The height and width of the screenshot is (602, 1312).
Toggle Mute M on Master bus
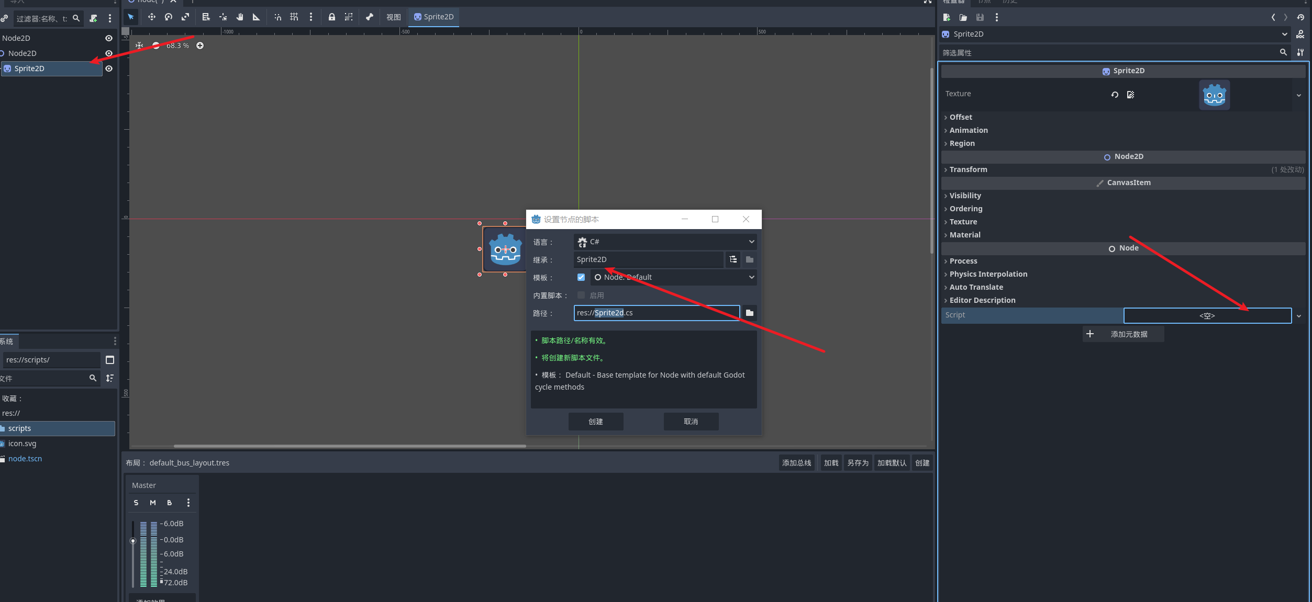coord(153,503)
